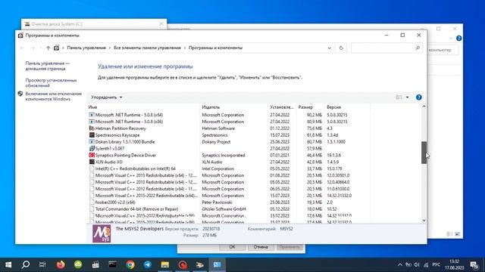Click Peter Pawlowski publisher cell
Viewport: 485px width, 272px height.
pyautogui.click(x=217, y=202)
